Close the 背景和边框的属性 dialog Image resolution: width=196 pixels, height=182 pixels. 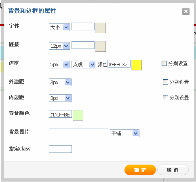(186, 11)
